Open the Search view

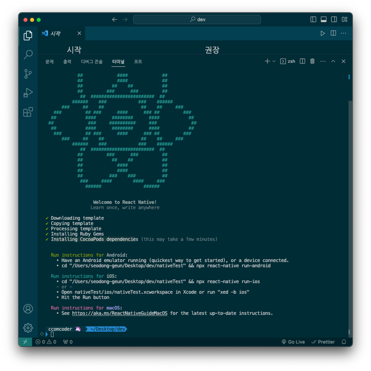pyautogui.click(x=28, y=54)
